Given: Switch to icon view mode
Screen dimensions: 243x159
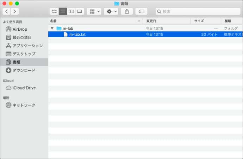Looking at the screenshot, I should pos(54,11).
